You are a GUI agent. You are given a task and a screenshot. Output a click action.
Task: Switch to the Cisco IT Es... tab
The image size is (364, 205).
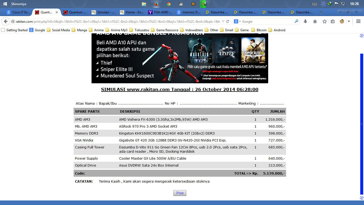[18, 12]
